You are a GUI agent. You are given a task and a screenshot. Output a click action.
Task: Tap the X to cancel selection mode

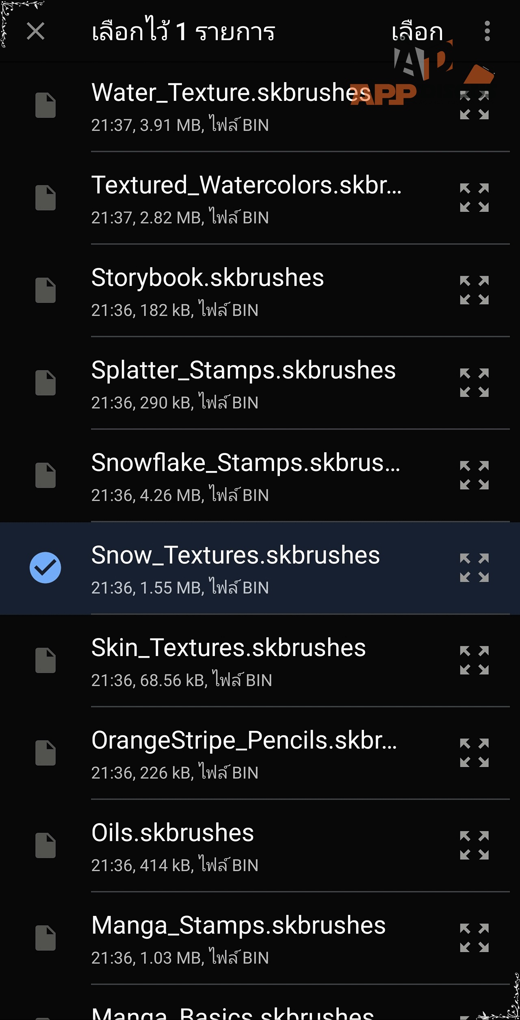(x=35, y=31)
